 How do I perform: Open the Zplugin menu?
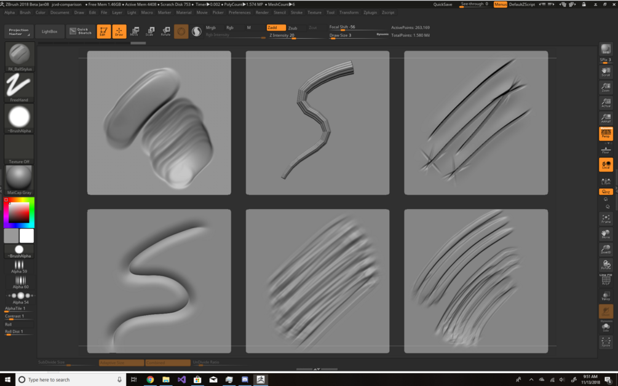tap(370, 13)
